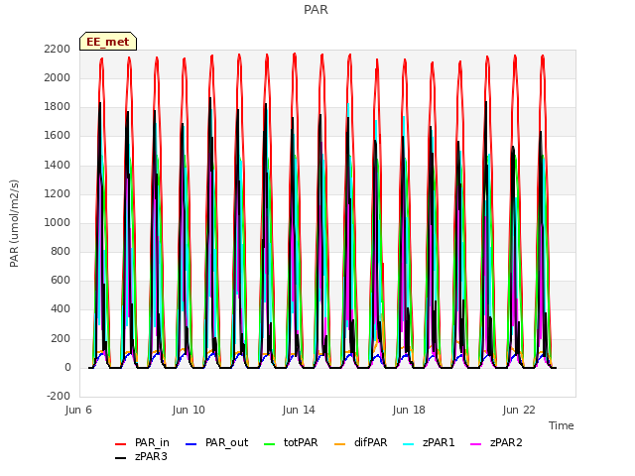The width and height of the screenshot is (635, 476).
Task: Click the 800 y-axis tick label
Action: (x=61, y=251)
